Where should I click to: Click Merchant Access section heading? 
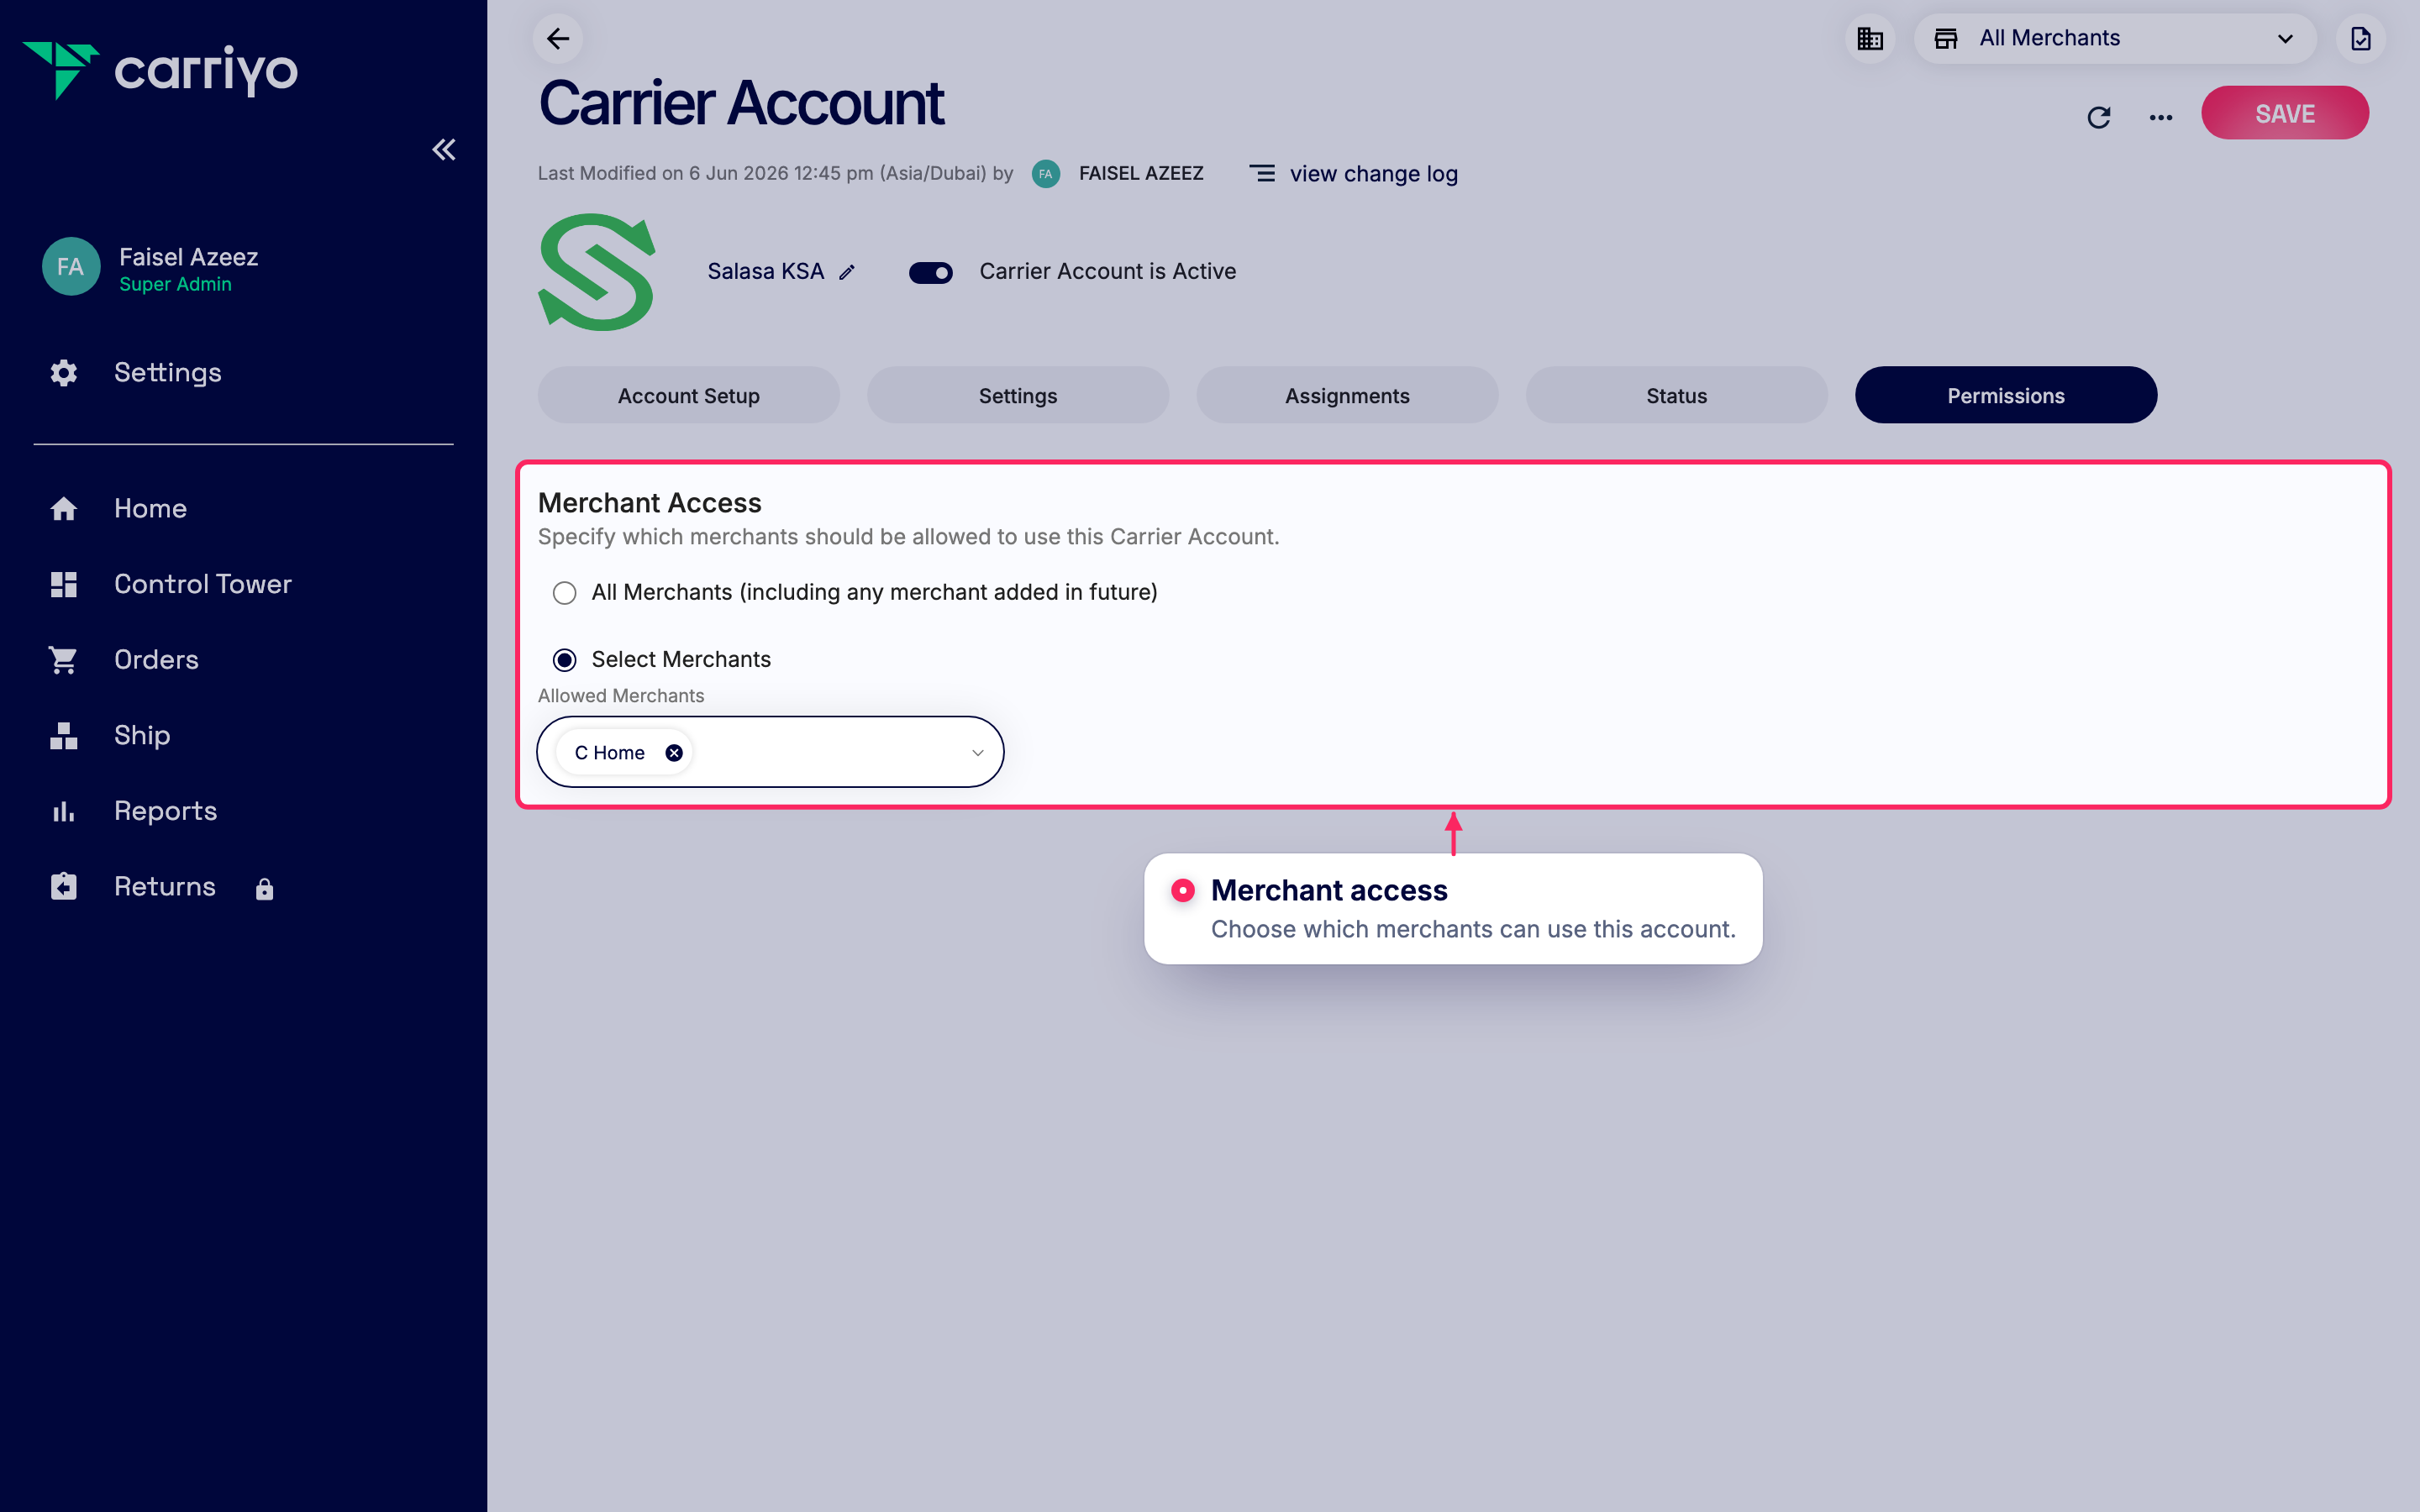tap(650, 503)
